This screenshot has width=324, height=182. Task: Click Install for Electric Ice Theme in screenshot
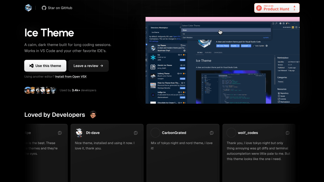(183, 68)
